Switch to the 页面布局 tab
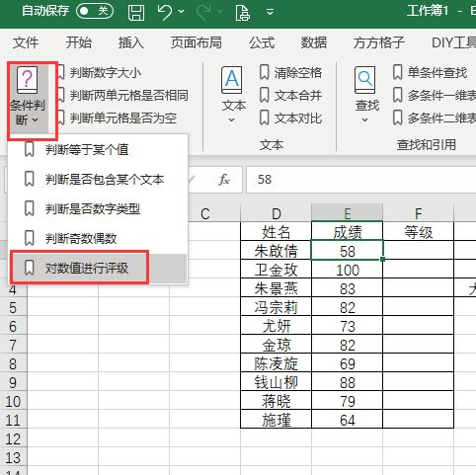The image size is (476, 475). pyautogui.click(x=197, y=42)
